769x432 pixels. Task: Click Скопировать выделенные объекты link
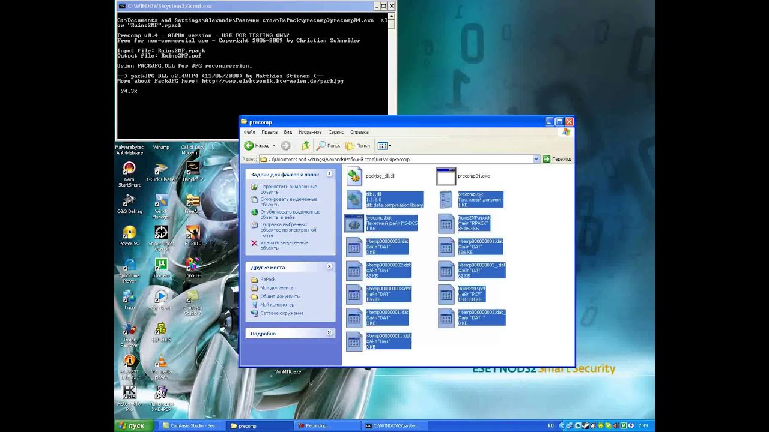point(288,202)
